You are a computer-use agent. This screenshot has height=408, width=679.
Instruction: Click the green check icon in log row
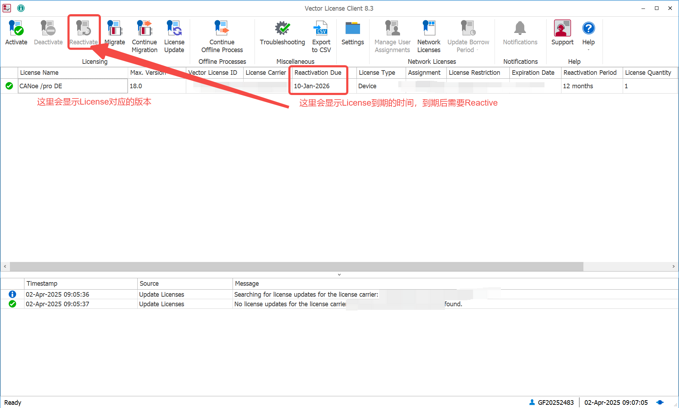pyautogui.click(x=12, y=304)
